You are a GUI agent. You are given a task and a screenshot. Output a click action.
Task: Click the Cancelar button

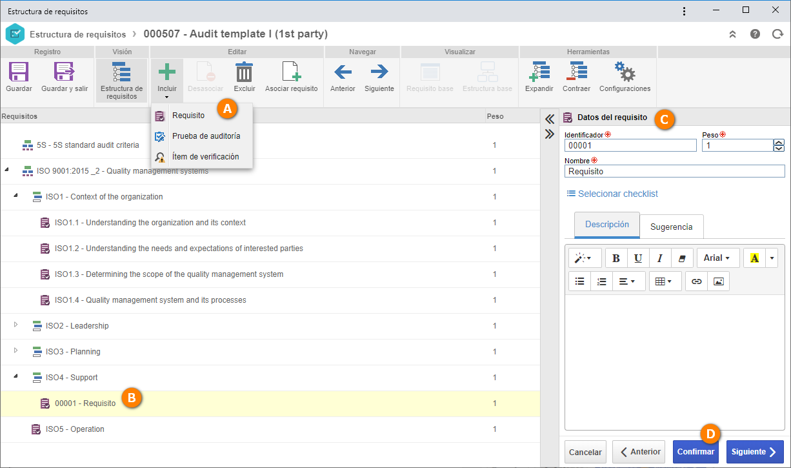pyautogui.click(x=585, y=452)
